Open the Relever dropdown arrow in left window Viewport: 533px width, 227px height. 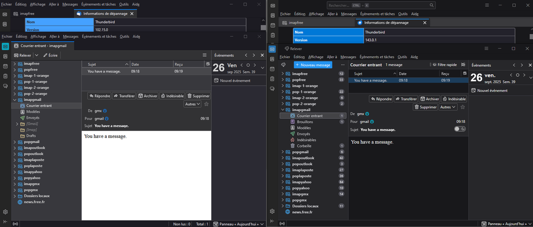36,55
